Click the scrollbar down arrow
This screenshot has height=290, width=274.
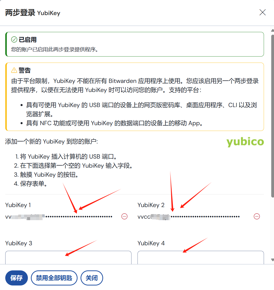pos(272,260)
